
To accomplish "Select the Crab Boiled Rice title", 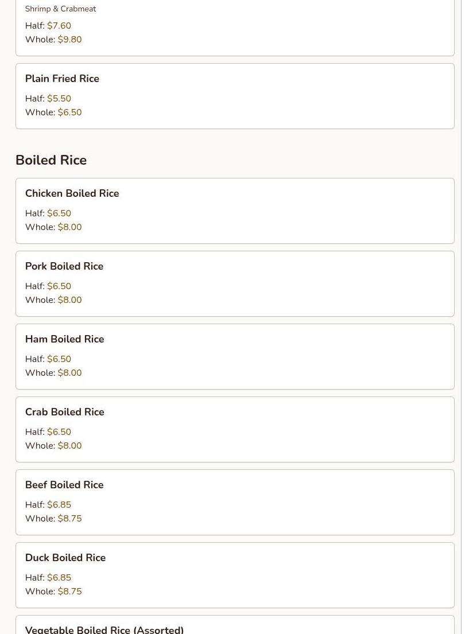I will click(64, 412).
